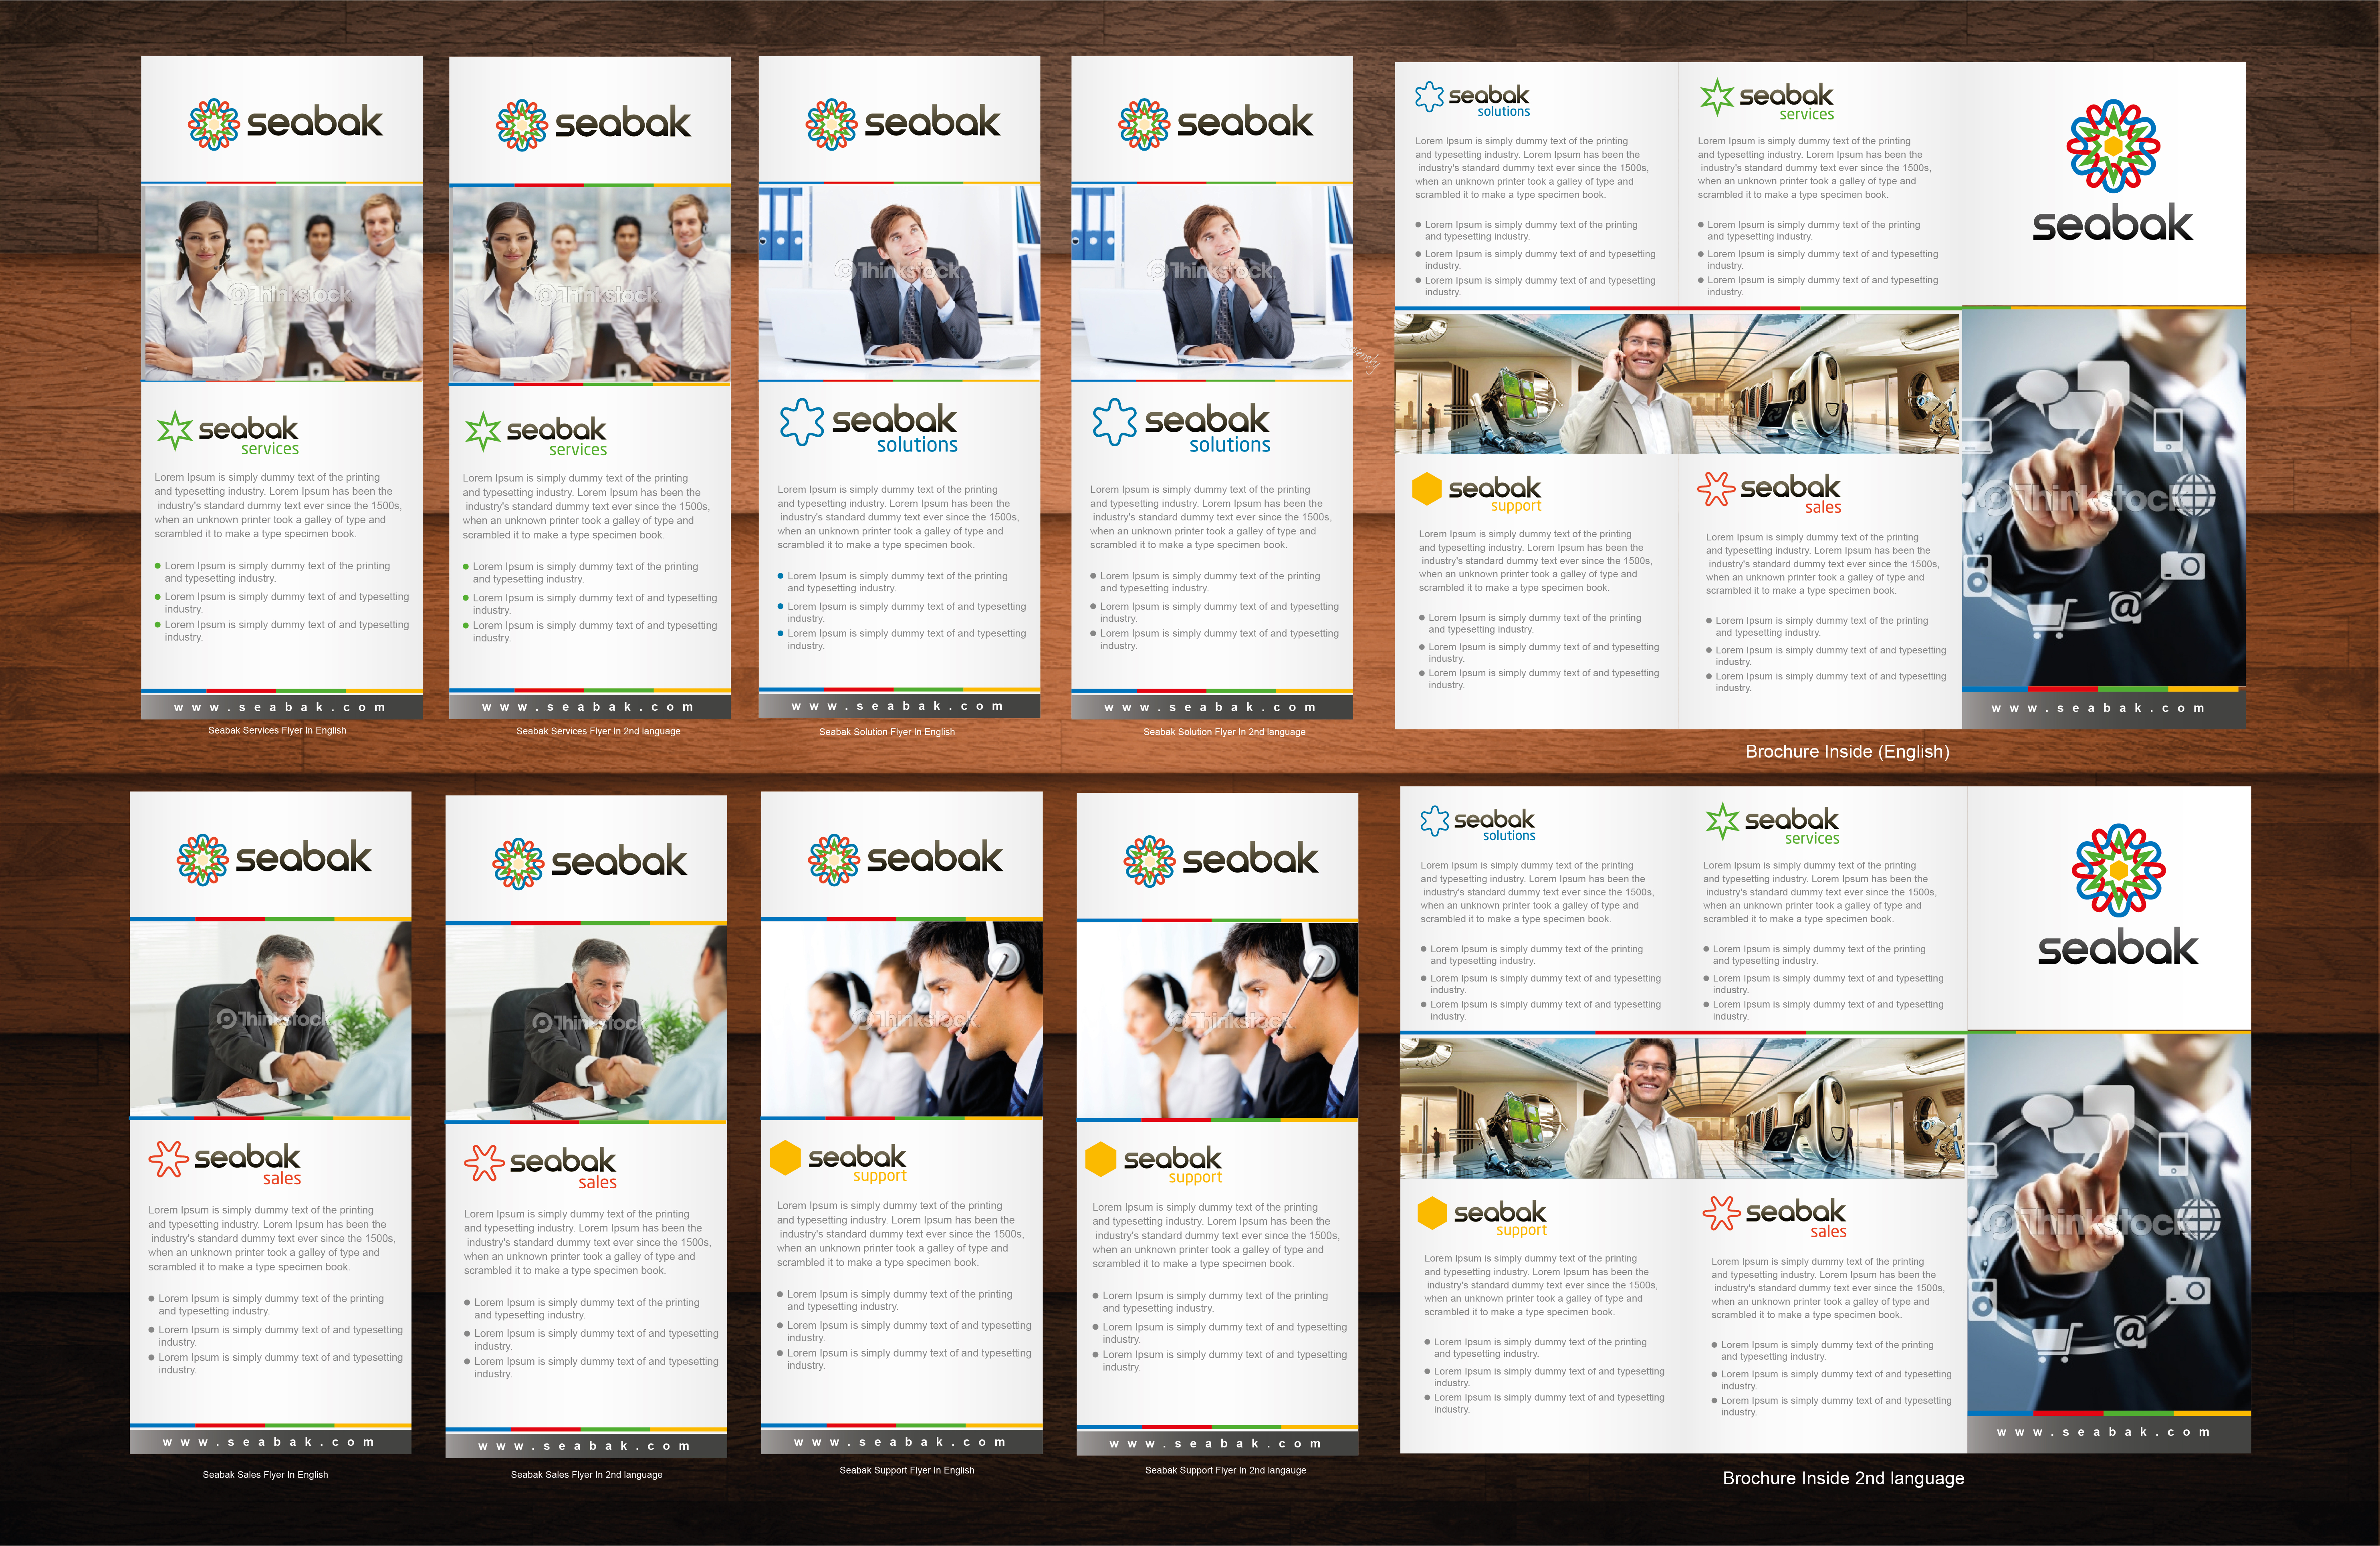
Task: Click the large flower logo on English brochure cover
Action: pyautogui.click(x=2113, y=146)
